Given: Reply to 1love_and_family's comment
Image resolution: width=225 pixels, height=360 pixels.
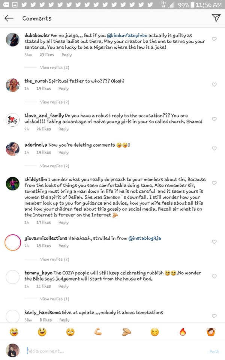Looking at the screenshot, I should 63,129.
